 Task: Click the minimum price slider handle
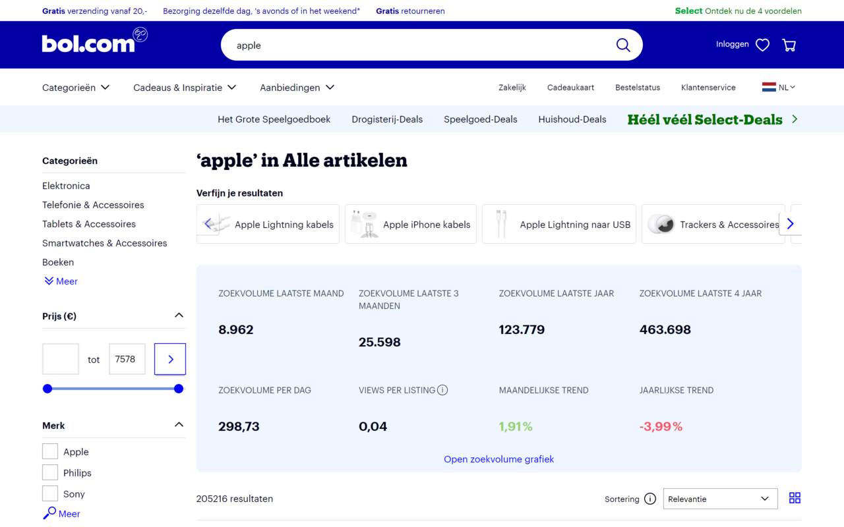point(47,389)
